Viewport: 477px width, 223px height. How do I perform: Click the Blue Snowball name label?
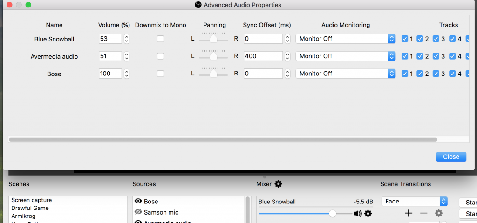pyautogui.click(x=54, y=39)
